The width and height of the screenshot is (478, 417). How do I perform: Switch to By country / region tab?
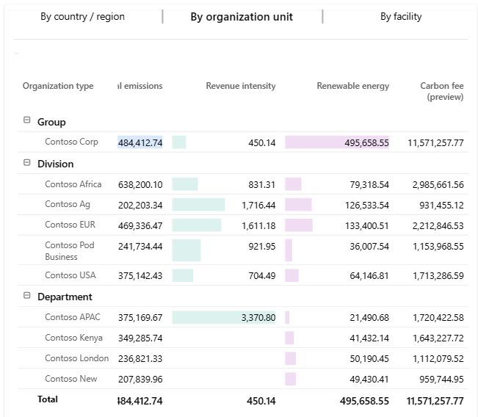click(82, 17)
